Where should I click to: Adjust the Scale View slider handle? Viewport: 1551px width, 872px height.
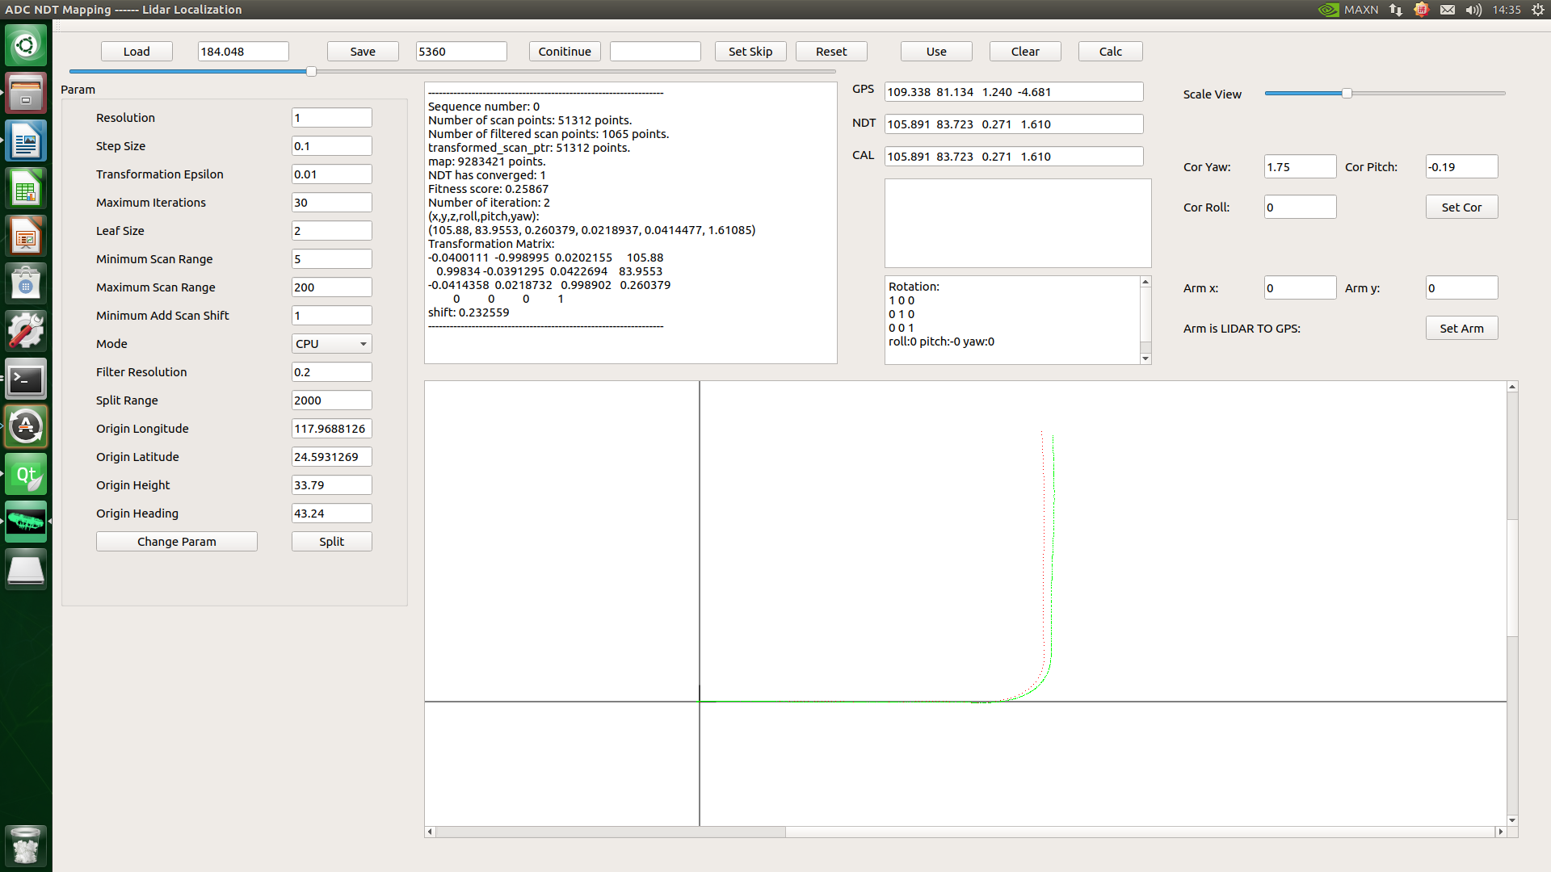1347,94
